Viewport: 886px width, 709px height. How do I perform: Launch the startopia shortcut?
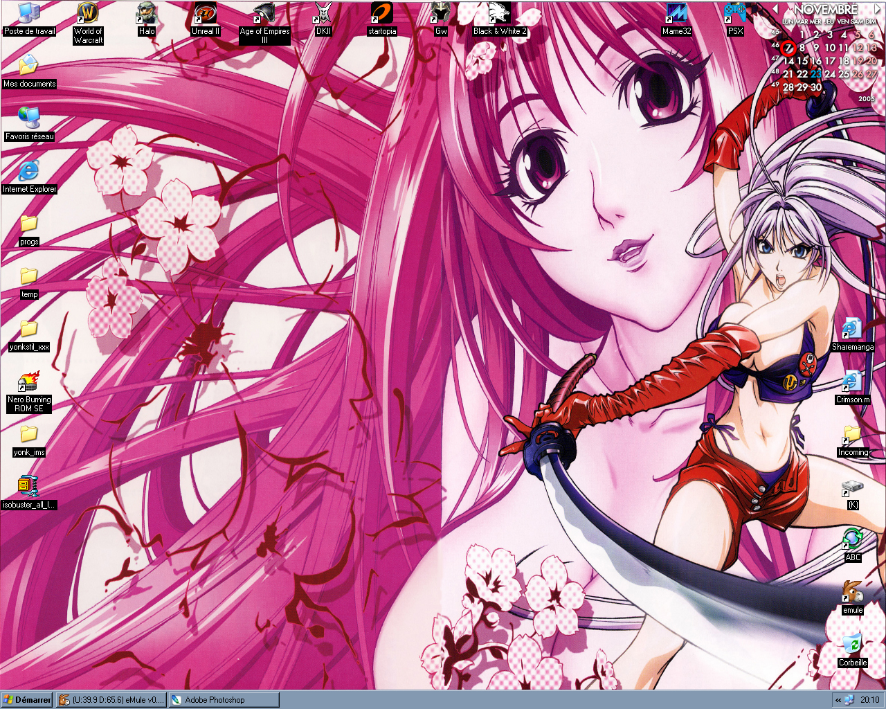click(x=382, y=19)
